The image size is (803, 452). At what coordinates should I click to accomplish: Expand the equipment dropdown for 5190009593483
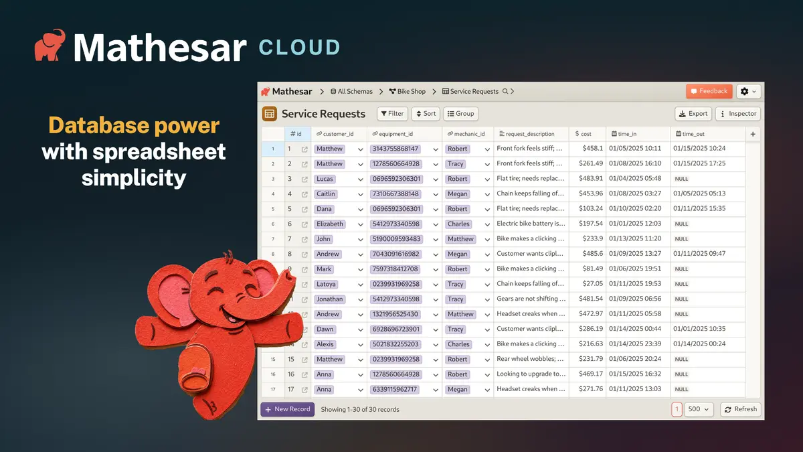[436, 239]
